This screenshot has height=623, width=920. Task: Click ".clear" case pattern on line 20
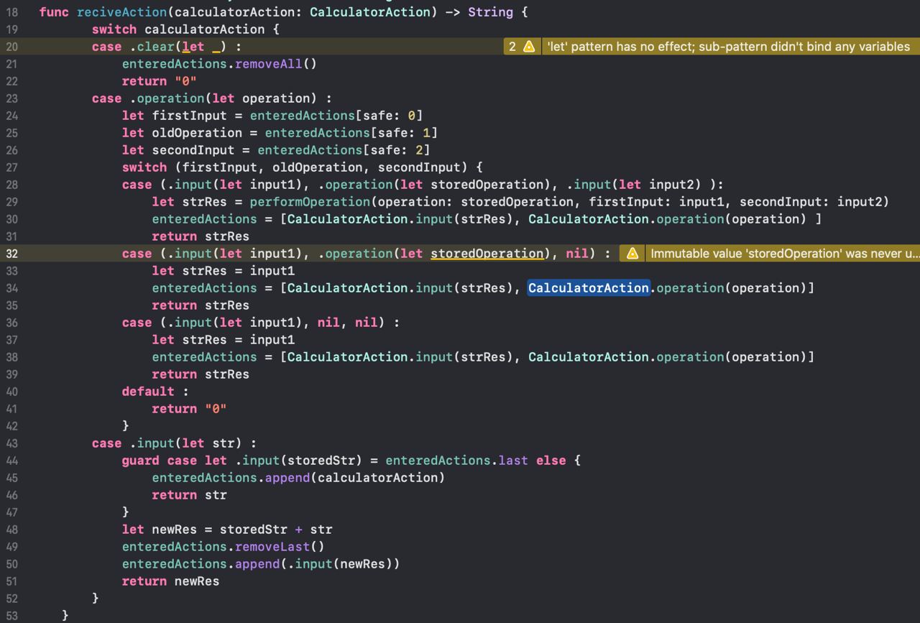pyautogui.click(x=152, y=47)
